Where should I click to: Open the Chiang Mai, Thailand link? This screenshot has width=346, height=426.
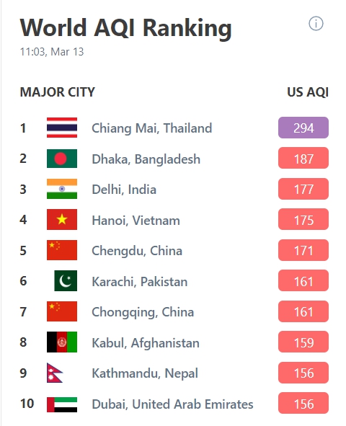(x=152, y=128)
